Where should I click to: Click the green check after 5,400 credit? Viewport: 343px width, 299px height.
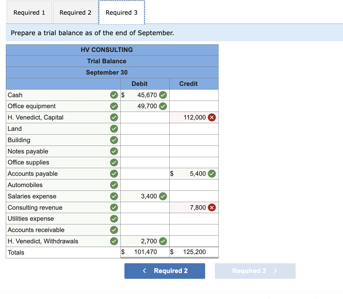click(x=212, y=174)
